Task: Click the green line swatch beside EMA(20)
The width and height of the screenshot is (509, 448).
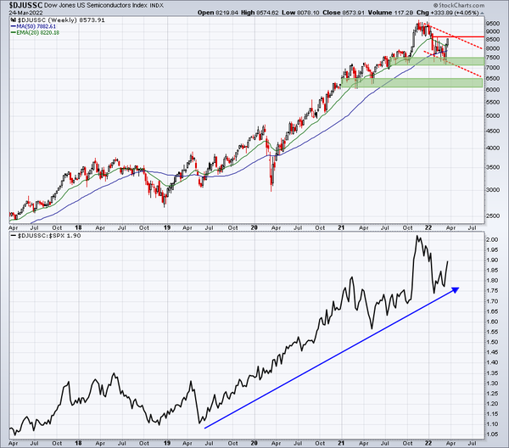Action: [x=14, y=32]
